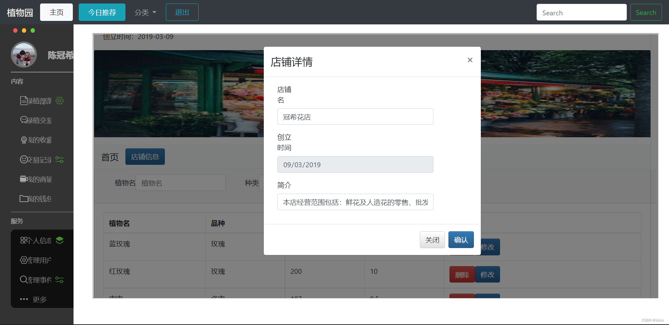Open 我的商铺 via its shop icon
Viewport: 669px width, 325px height.
[23, 179]
